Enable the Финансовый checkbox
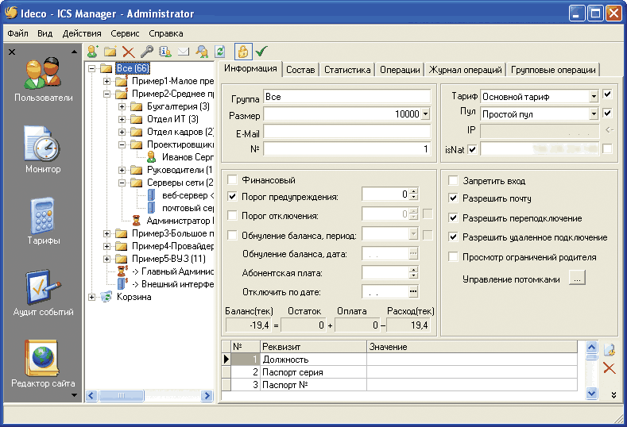The width and height of the screenshot is (627, 427). click(x=233, y=181)
